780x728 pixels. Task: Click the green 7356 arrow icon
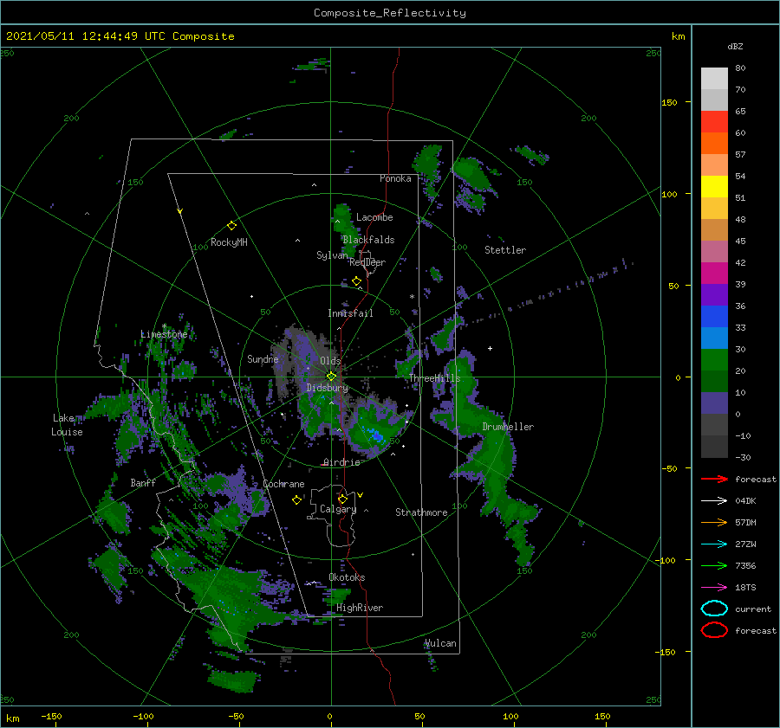pos(714,565)
